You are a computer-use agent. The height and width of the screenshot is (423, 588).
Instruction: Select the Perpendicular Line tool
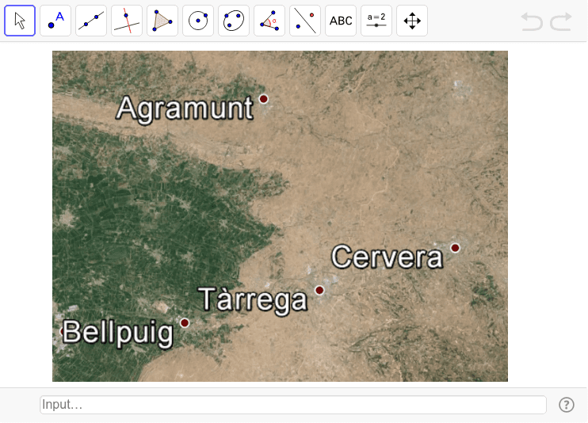pyautogui.click(x=127, y=21)
